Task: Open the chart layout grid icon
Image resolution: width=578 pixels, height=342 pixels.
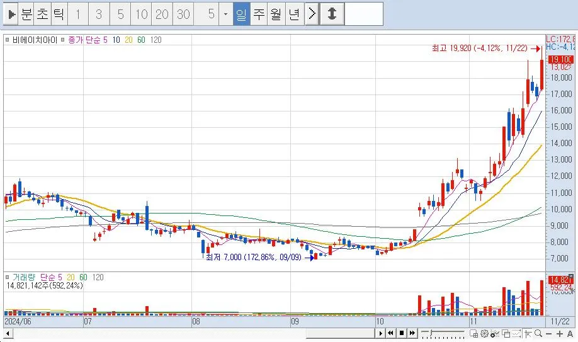Action: pyautogui.click(x=473, y=334)
